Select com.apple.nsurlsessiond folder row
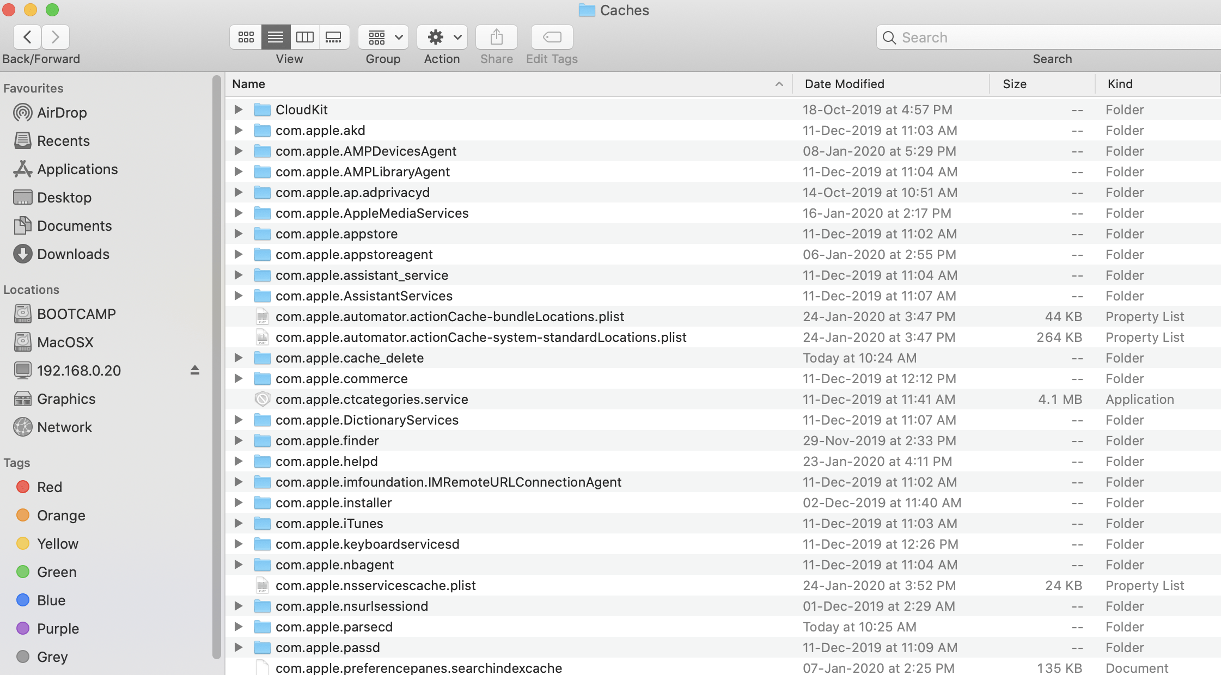The height and width of the screenshot is (675, 1221). pos(723,606)
